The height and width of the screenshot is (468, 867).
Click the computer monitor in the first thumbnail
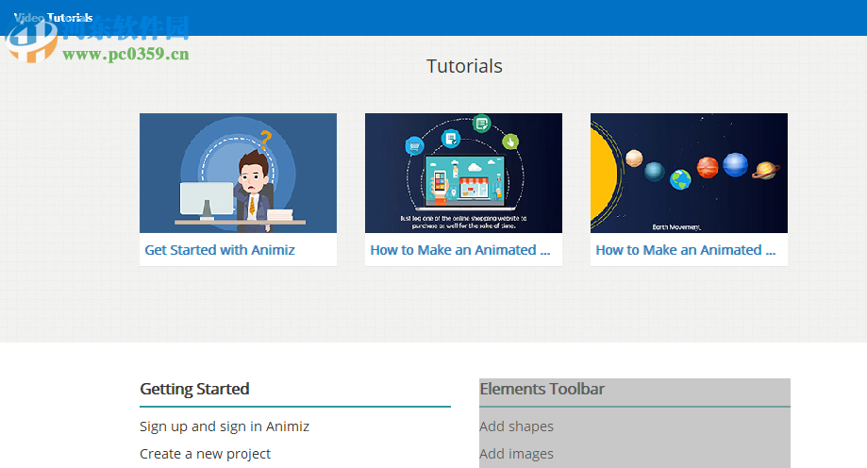point(206,199)
